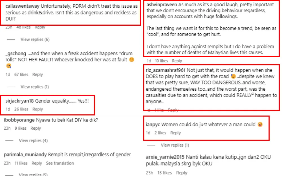Screen dimensions: 282x176
Task: Reply to _gschong's comment
Action: (38, 75)
